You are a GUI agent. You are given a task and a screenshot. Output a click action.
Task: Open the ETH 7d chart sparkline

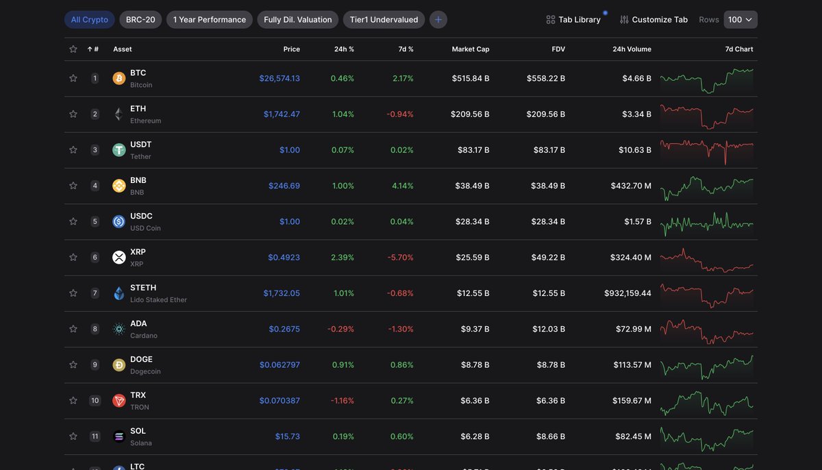tap(707, 116)
